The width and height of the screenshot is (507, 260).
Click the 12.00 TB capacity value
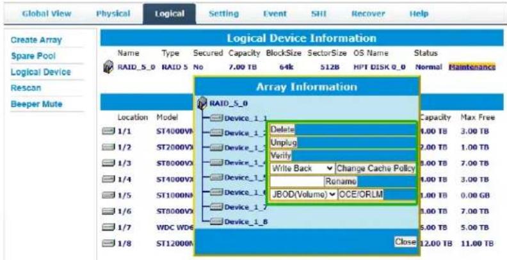point(435,243)
